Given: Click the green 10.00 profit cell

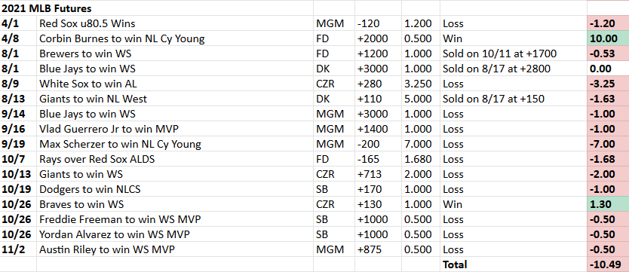Looking at the screenshot, I should (608, 38).
